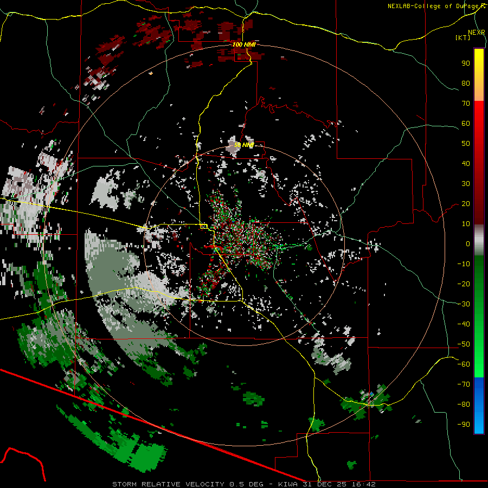Click the velocity color bar legend
Image resolution: width=488 pixels, height=488 pixels.
pos(479,241)
